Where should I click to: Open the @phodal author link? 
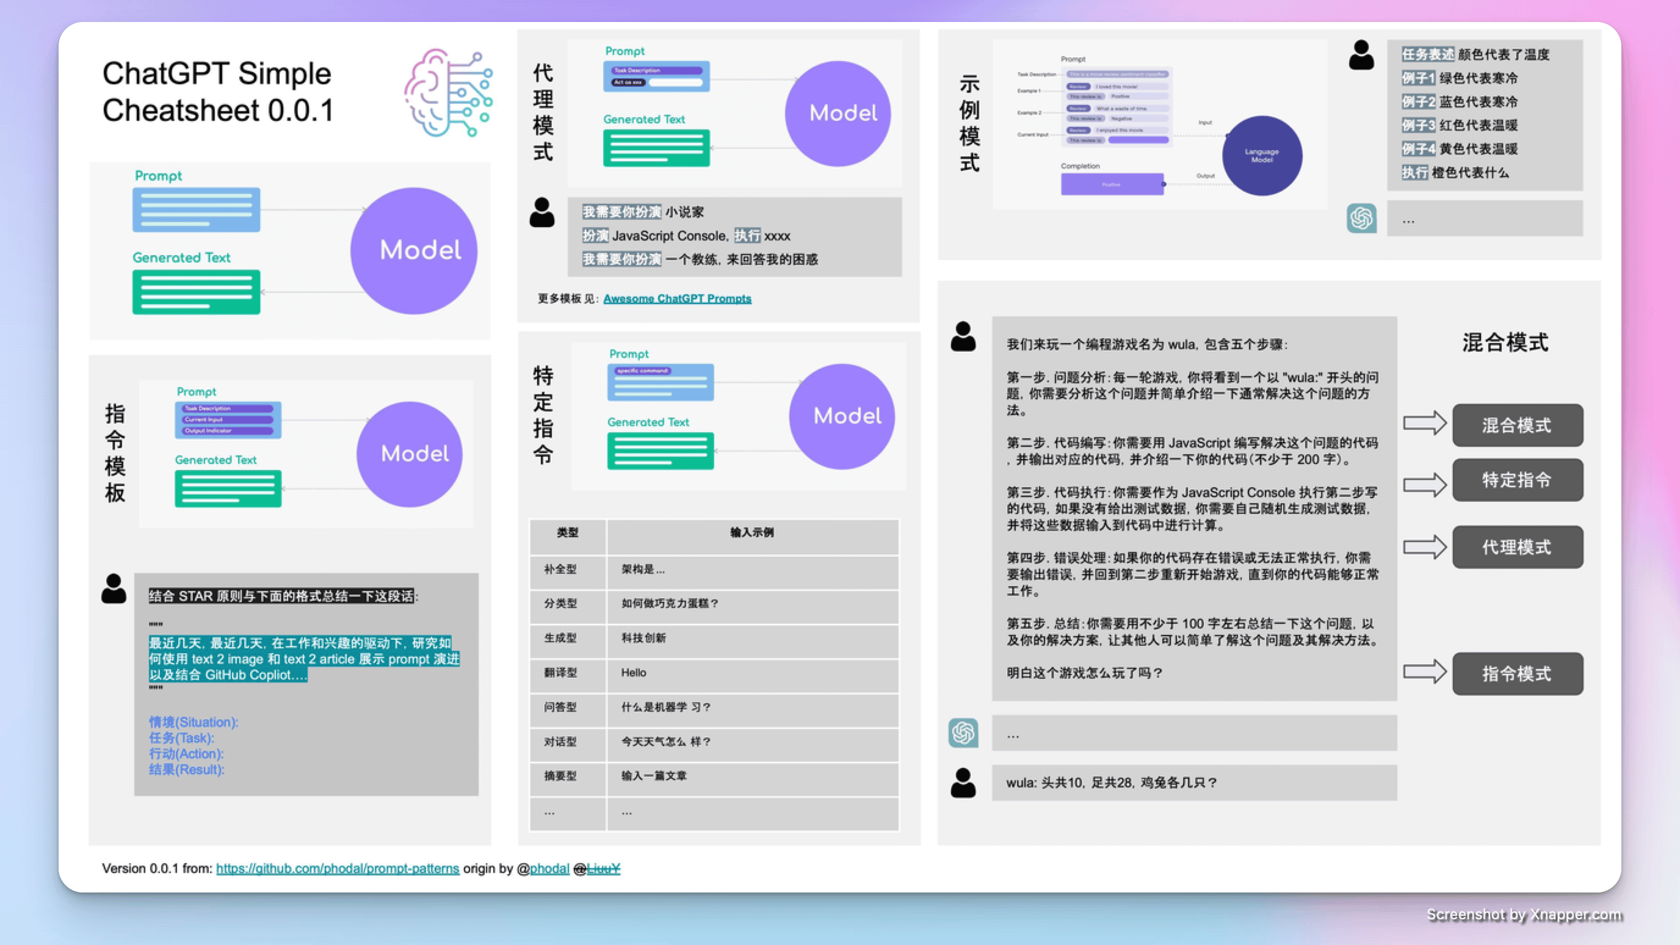click(x=549, y=868)
